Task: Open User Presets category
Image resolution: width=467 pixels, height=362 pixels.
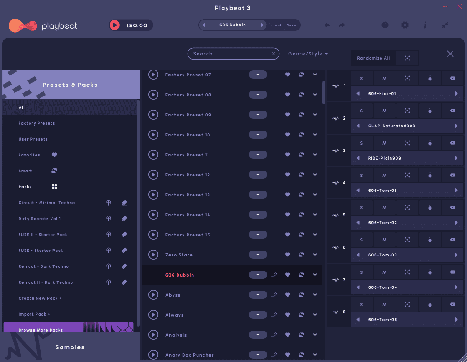Action: pyautogui.click(x=33, y=139)
